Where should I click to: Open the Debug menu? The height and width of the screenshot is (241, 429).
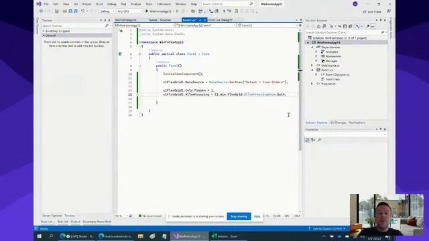click(x=112, y=4)
